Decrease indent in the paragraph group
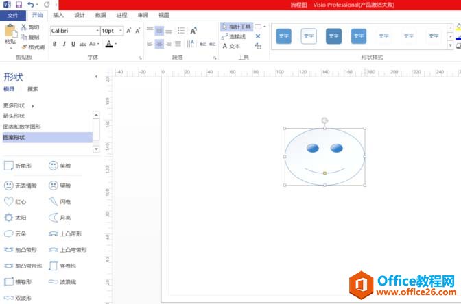 pos(203,44)
